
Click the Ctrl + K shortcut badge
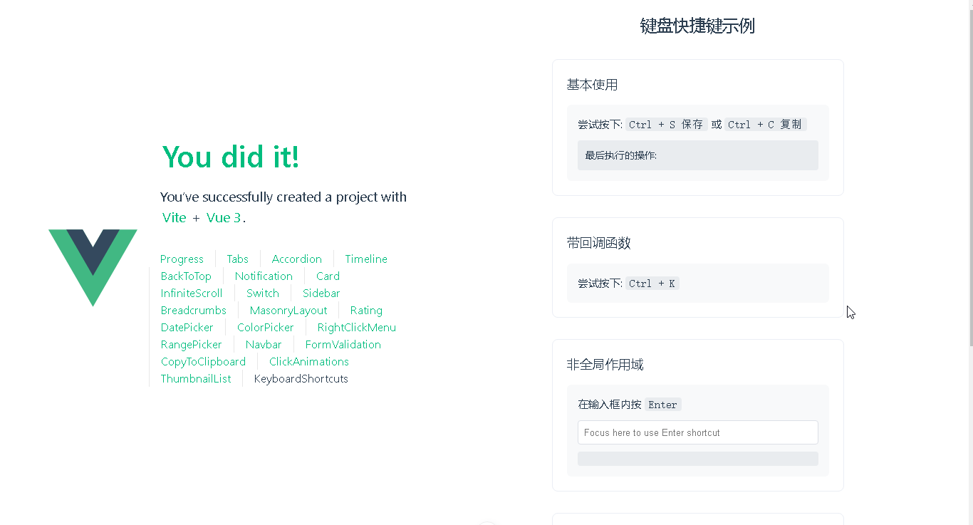click(652, 283)
